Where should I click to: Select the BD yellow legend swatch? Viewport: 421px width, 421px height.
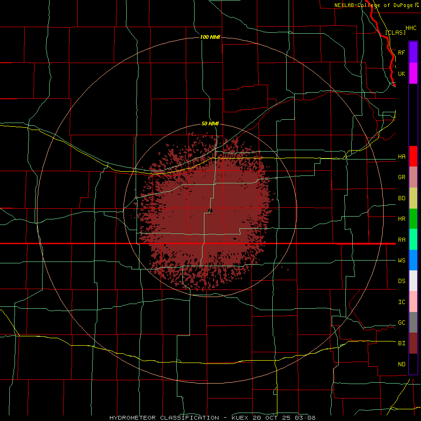[x=413, y=198]
